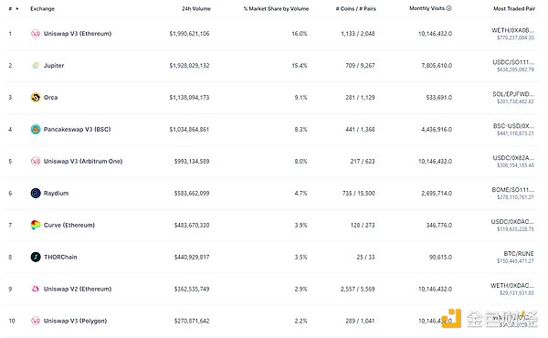Sort table by rank number arrow
The image size is (548, 338).
point(17,9)
